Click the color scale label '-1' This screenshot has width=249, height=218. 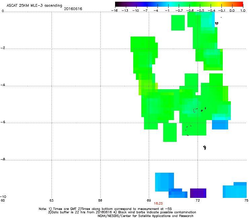pyautogui.click(x=167, y=11)
